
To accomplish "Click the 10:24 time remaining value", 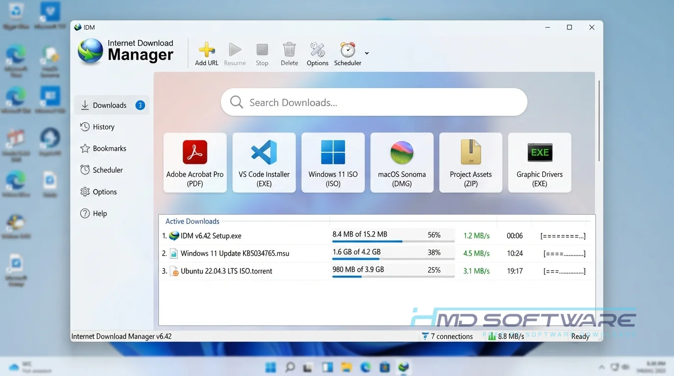I will pos(515,253).
